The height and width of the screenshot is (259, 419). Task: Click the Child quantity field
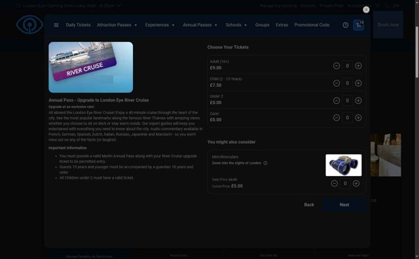pos(348,83)
